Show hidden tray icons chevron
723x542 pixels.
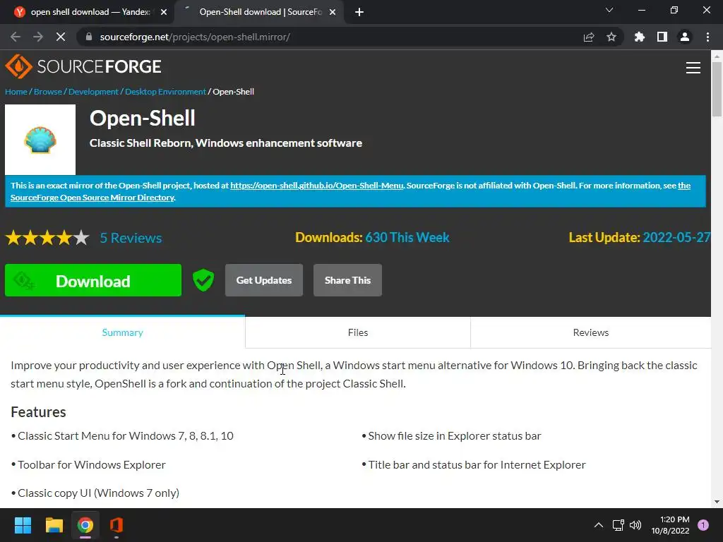click(x=599, y=525)
